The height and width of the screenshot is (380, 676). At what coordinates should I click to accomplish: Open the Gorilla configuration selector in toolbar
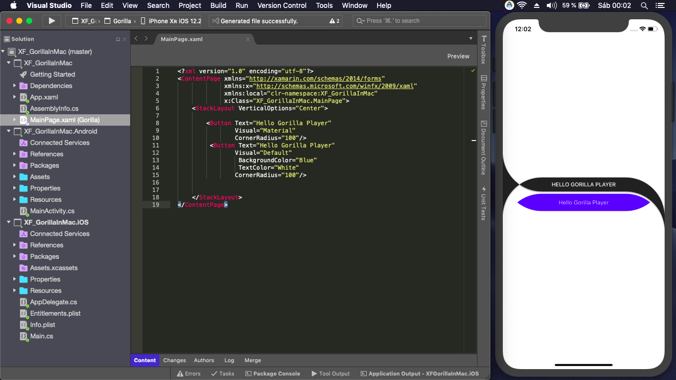click(x=119, y=21)
